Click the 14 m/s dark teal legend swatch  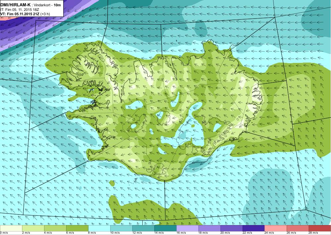pos(165,228)
